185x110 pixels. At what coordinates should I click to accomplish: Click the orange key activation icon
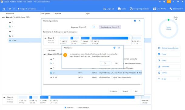pyautogui.click(x=169, y=2)
